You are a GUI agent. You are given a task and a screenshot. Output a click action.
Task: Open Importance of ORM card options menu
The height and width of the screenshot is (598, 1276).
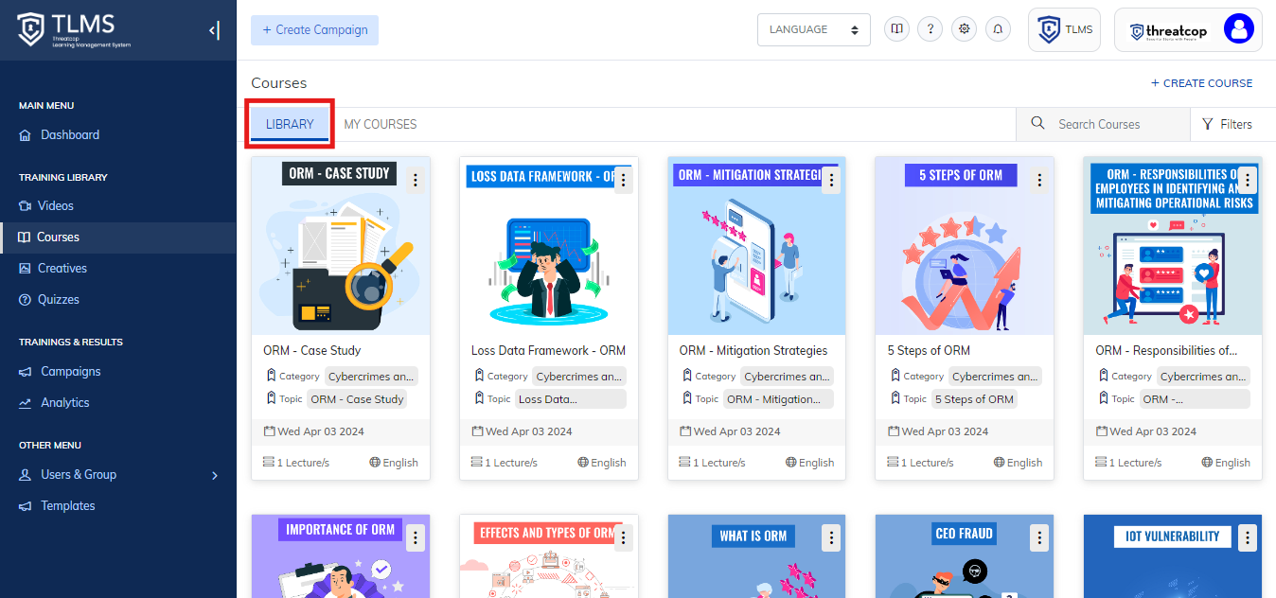(x=415, y=538)
